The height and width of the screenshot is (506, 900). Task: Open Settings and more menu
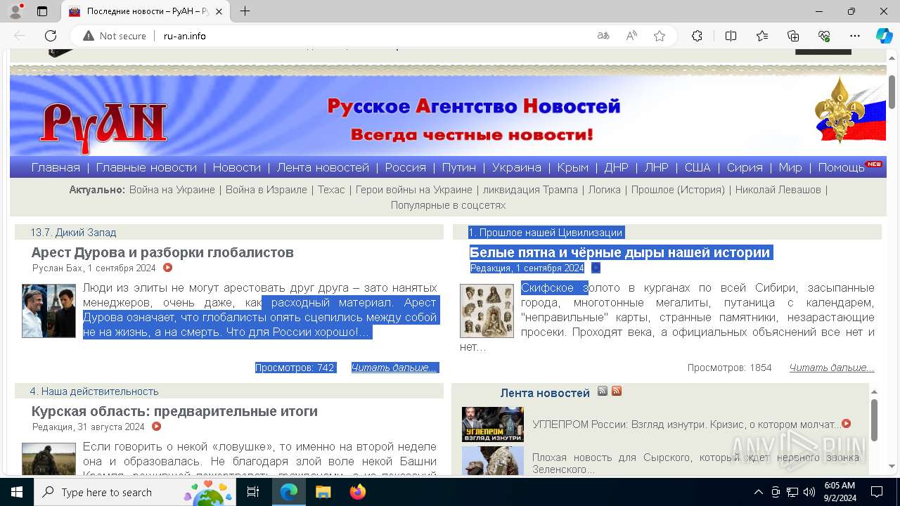855,36
